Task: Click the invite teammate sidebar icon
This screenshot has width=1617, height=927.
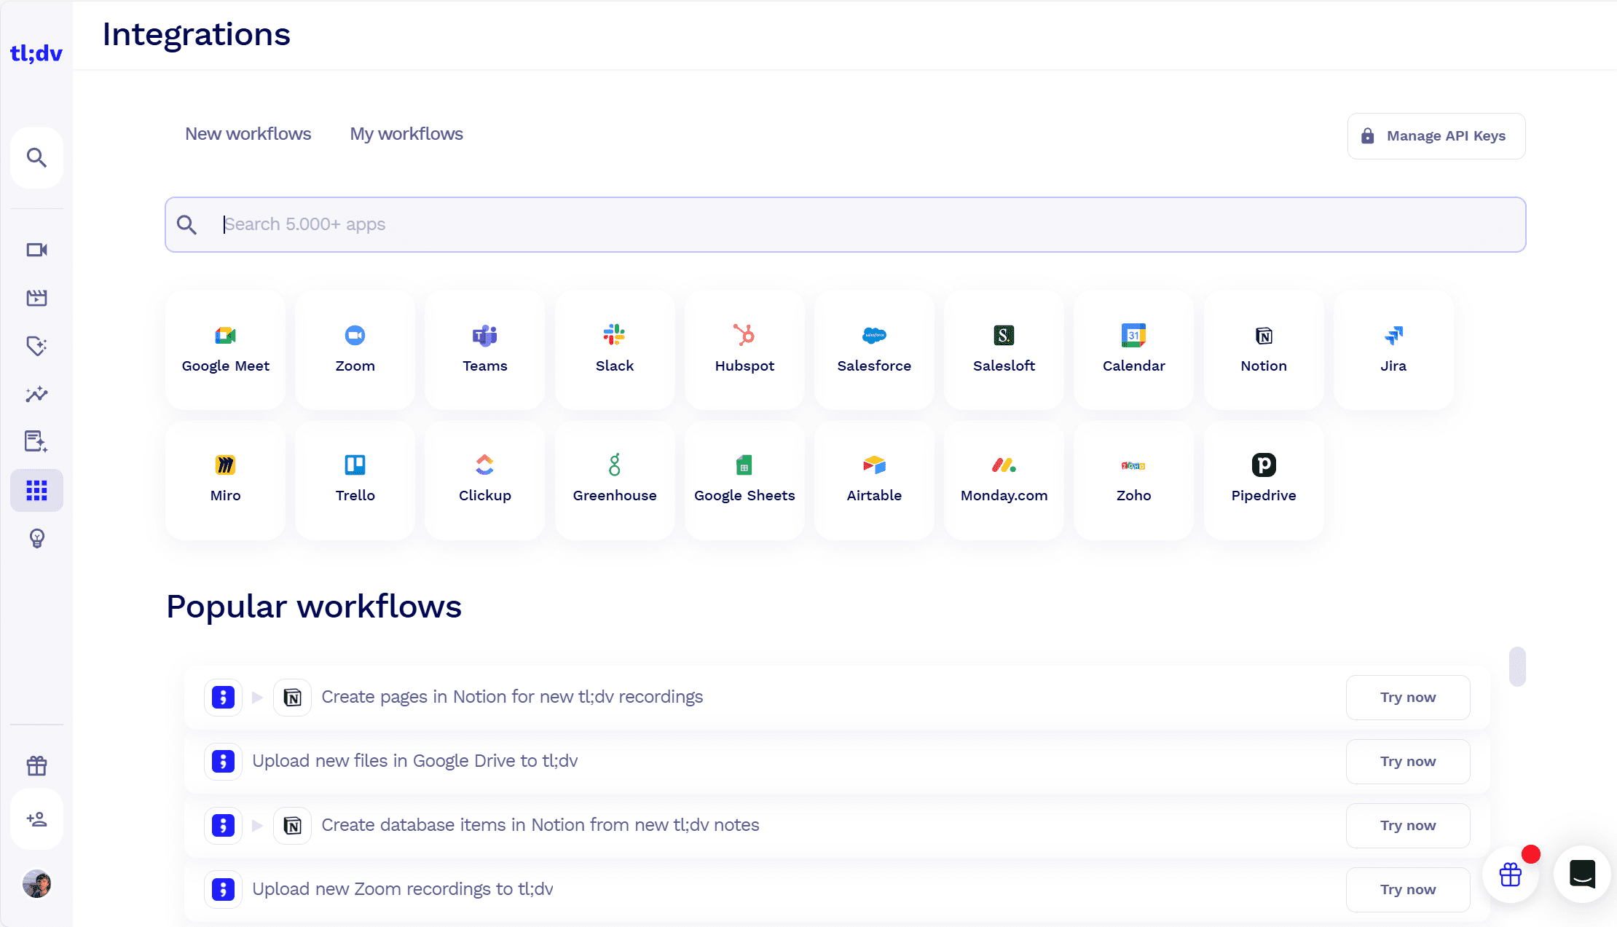Action: pyautogui.click(x=36, y=819)
